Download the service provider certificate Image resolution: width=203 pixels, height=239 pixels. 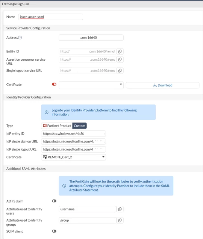pos(162,85)
